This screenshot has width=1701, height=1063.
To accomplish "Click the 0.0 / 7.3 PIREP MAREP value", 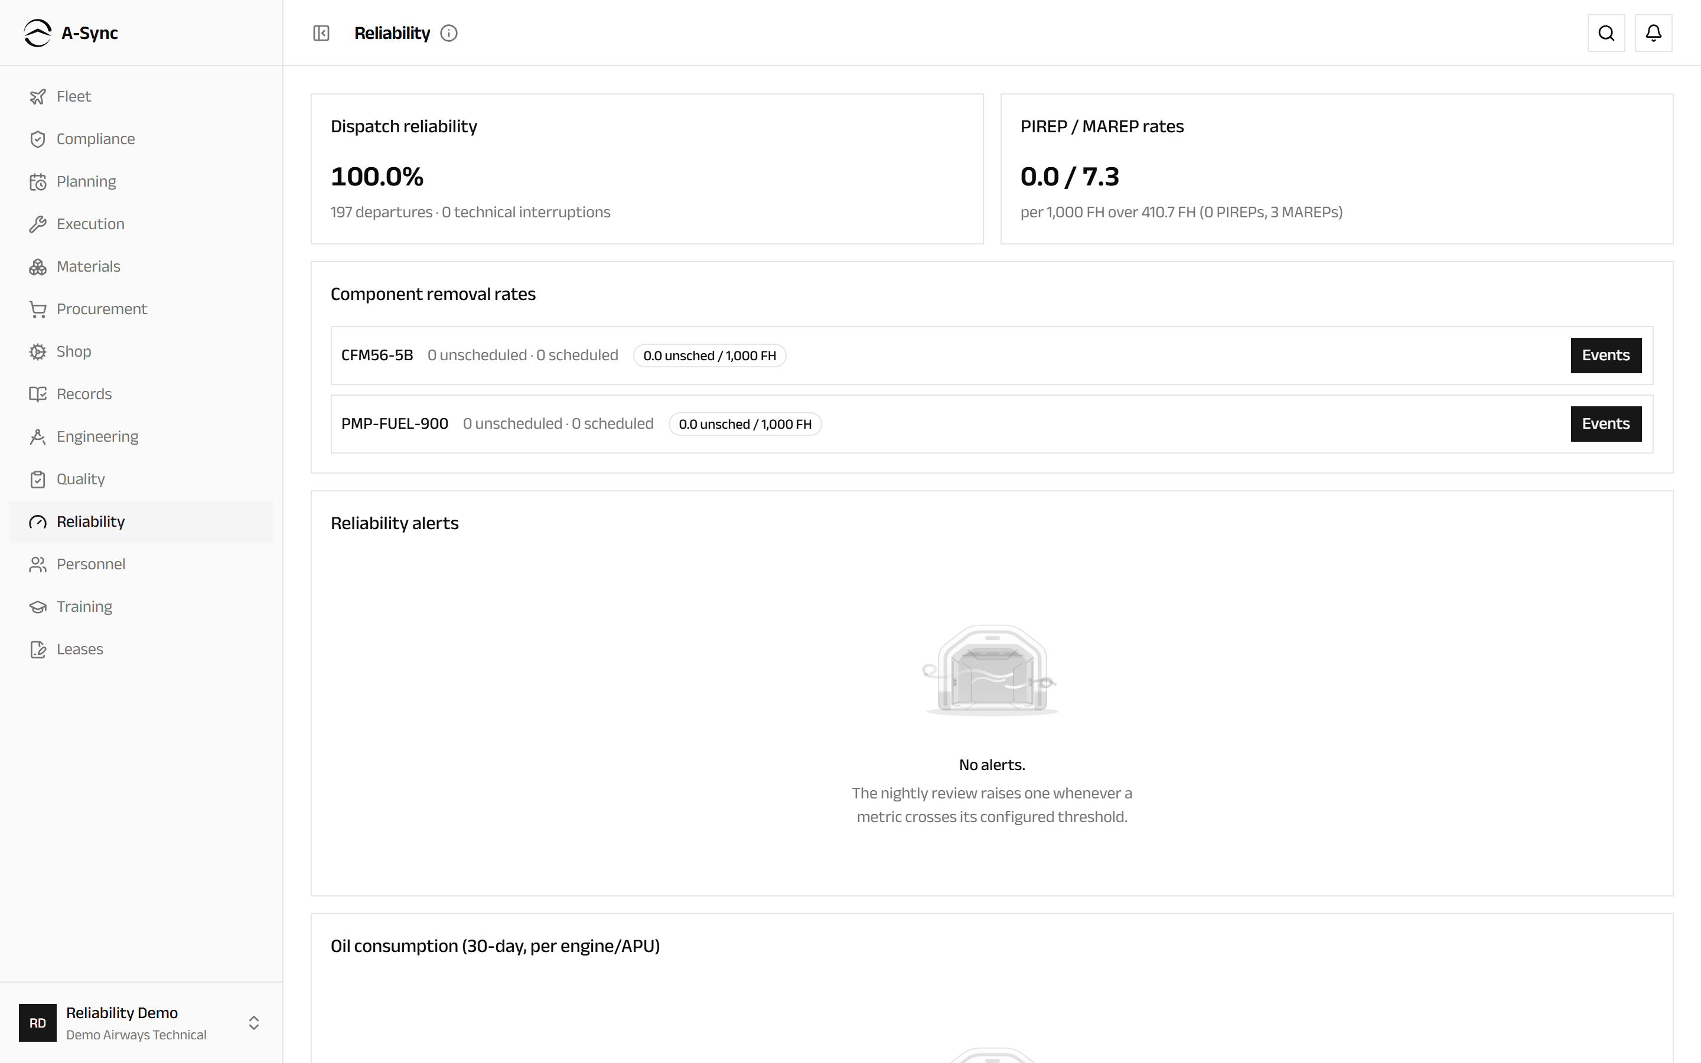I will coord(1069,177).
